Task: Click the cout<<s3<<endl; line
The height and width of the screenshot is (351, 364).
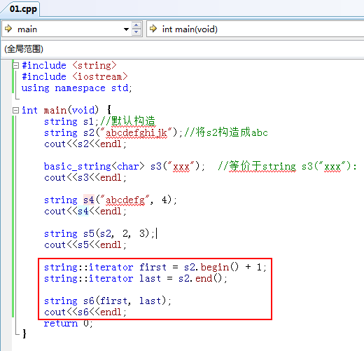Action: 85,178
